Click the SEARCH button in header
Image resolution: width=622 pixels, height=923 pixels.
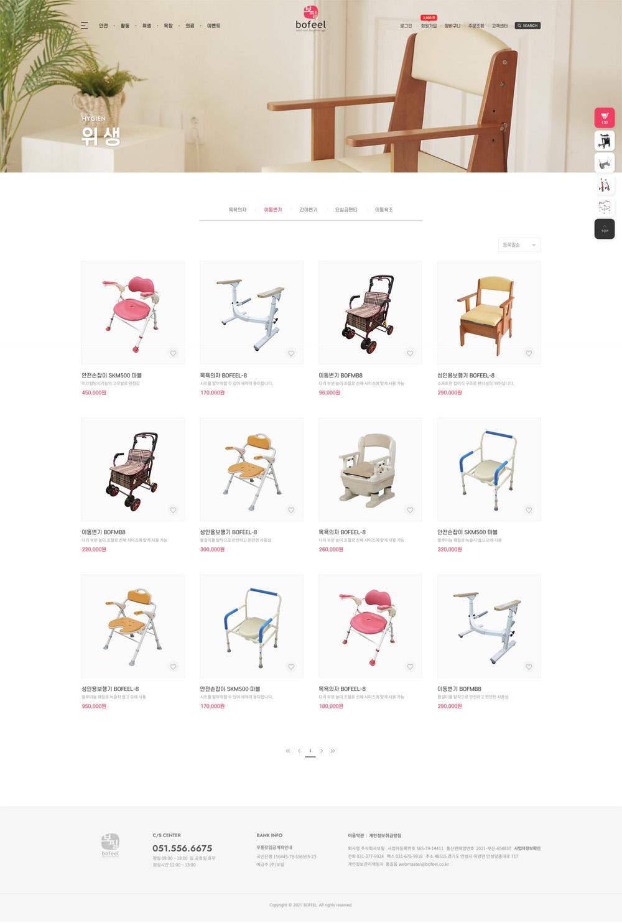click(527, 26)
